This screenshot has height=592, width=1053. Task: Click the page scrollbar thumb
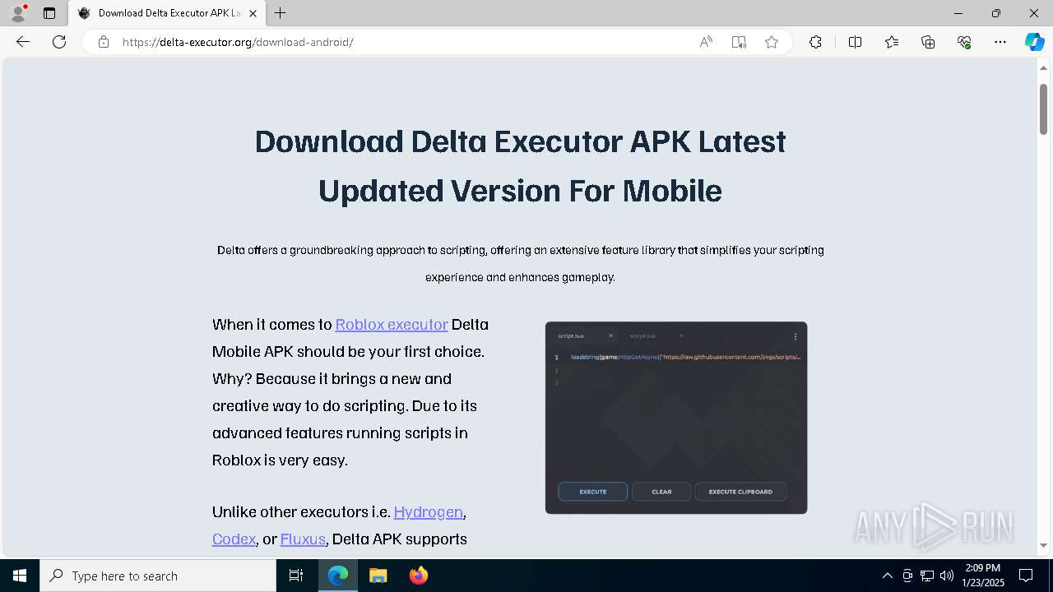click(1043, 109)
